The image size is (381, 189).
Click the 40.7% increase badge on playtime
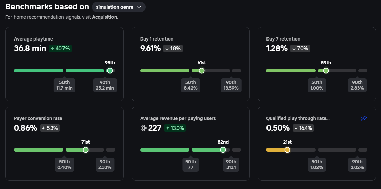coord(60,48)
